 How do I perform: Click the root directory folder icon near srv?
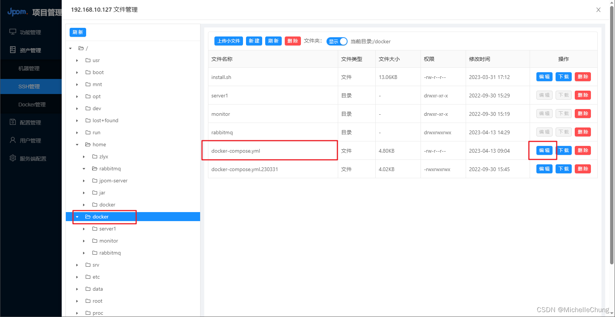tap(88, 301)
